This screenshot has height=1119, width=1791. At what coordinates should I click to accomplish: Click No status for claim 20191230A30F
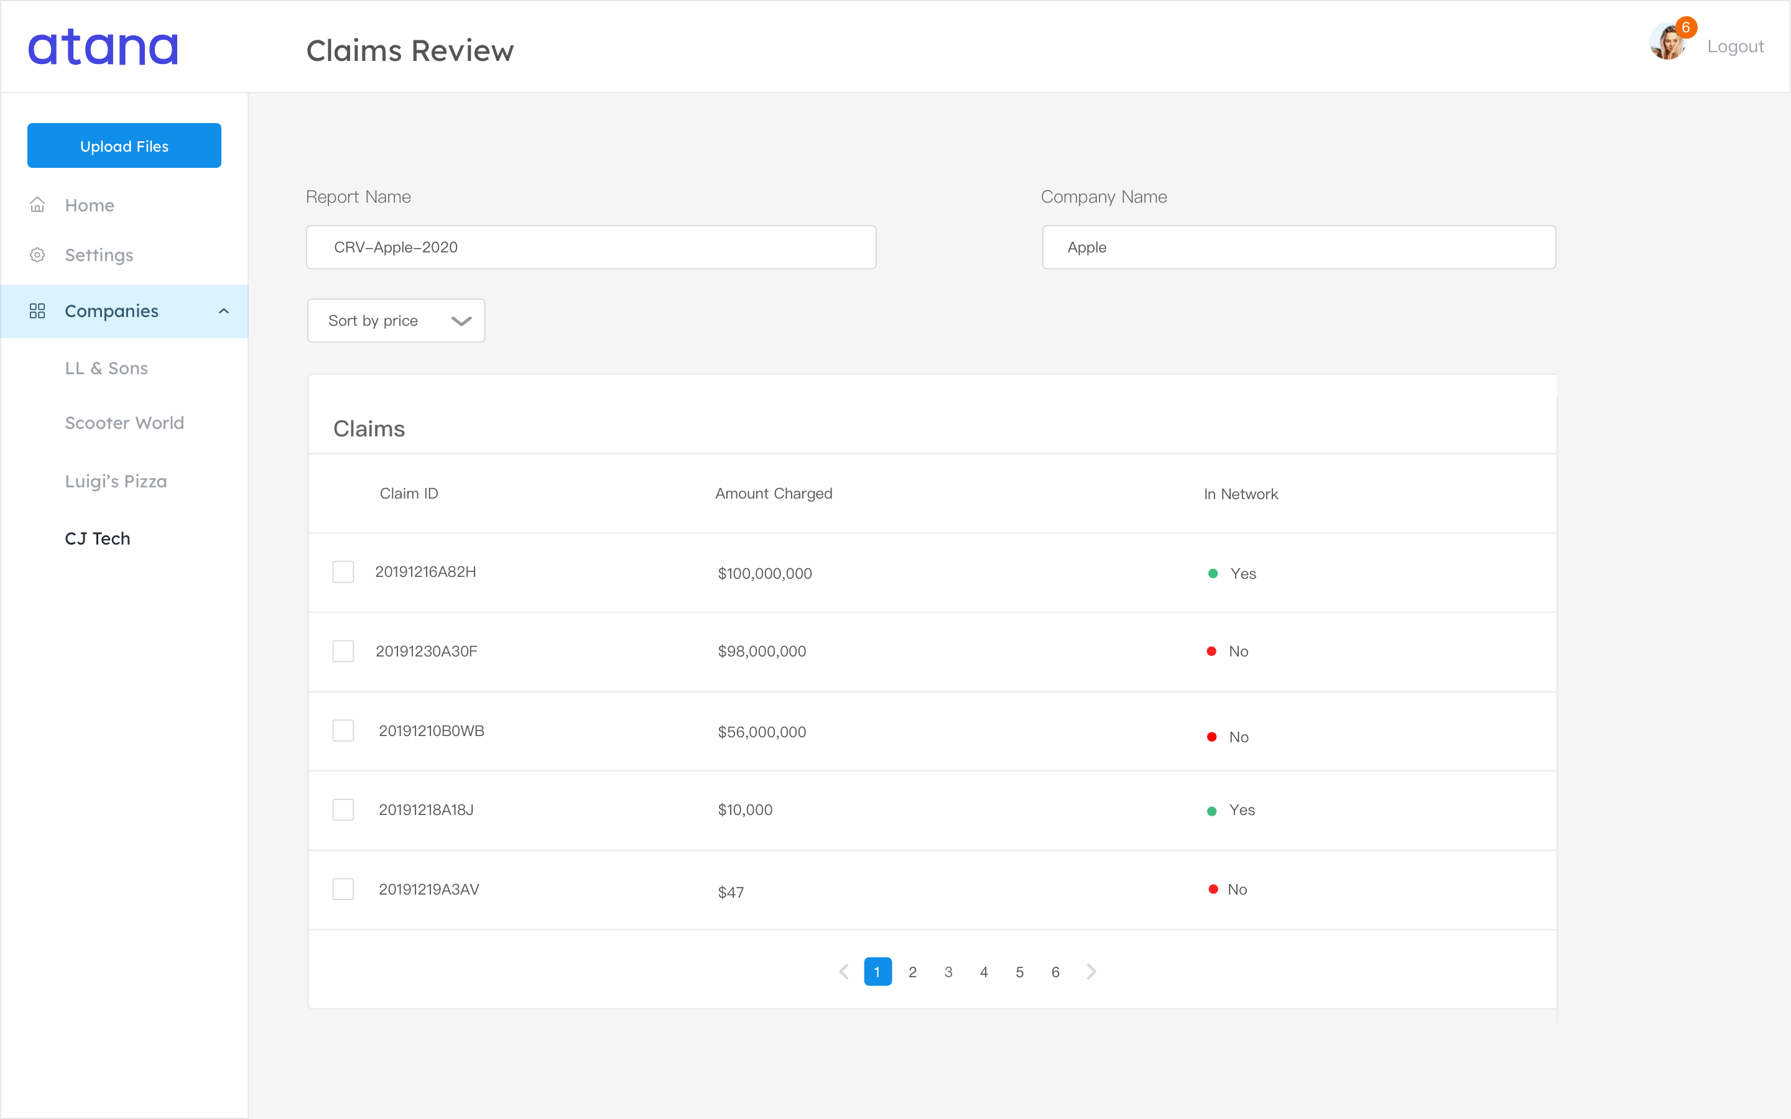click(1228, 652)
